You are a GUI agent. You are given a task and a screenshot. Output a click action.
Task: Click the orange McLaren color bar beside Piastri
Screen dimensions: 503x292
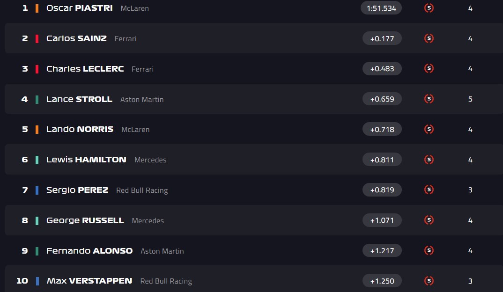(x=37, y=8)
